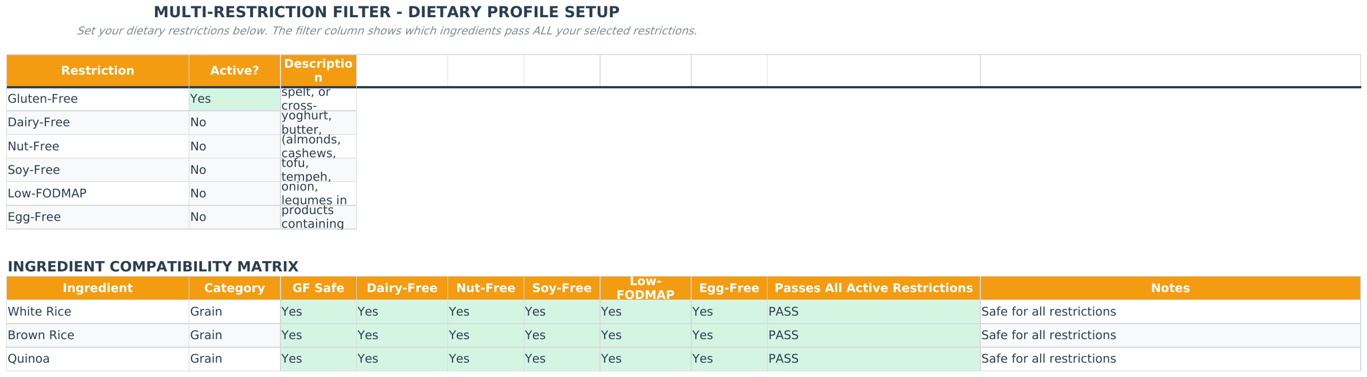1367x377 pixels.
Task: Click the Notes column header
Action: coord(1170,288)
